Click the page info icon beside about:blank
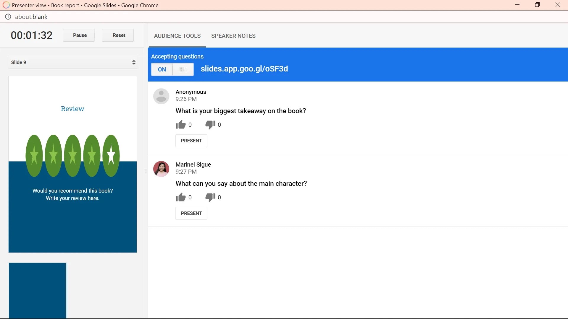The image size is (568, 319). (8, 17)
